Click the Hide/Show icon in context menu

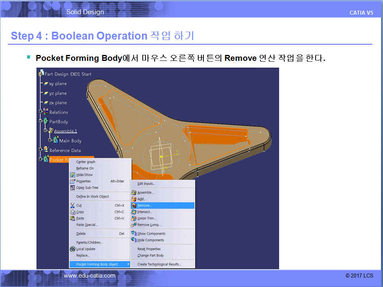[x=73, y=175]
